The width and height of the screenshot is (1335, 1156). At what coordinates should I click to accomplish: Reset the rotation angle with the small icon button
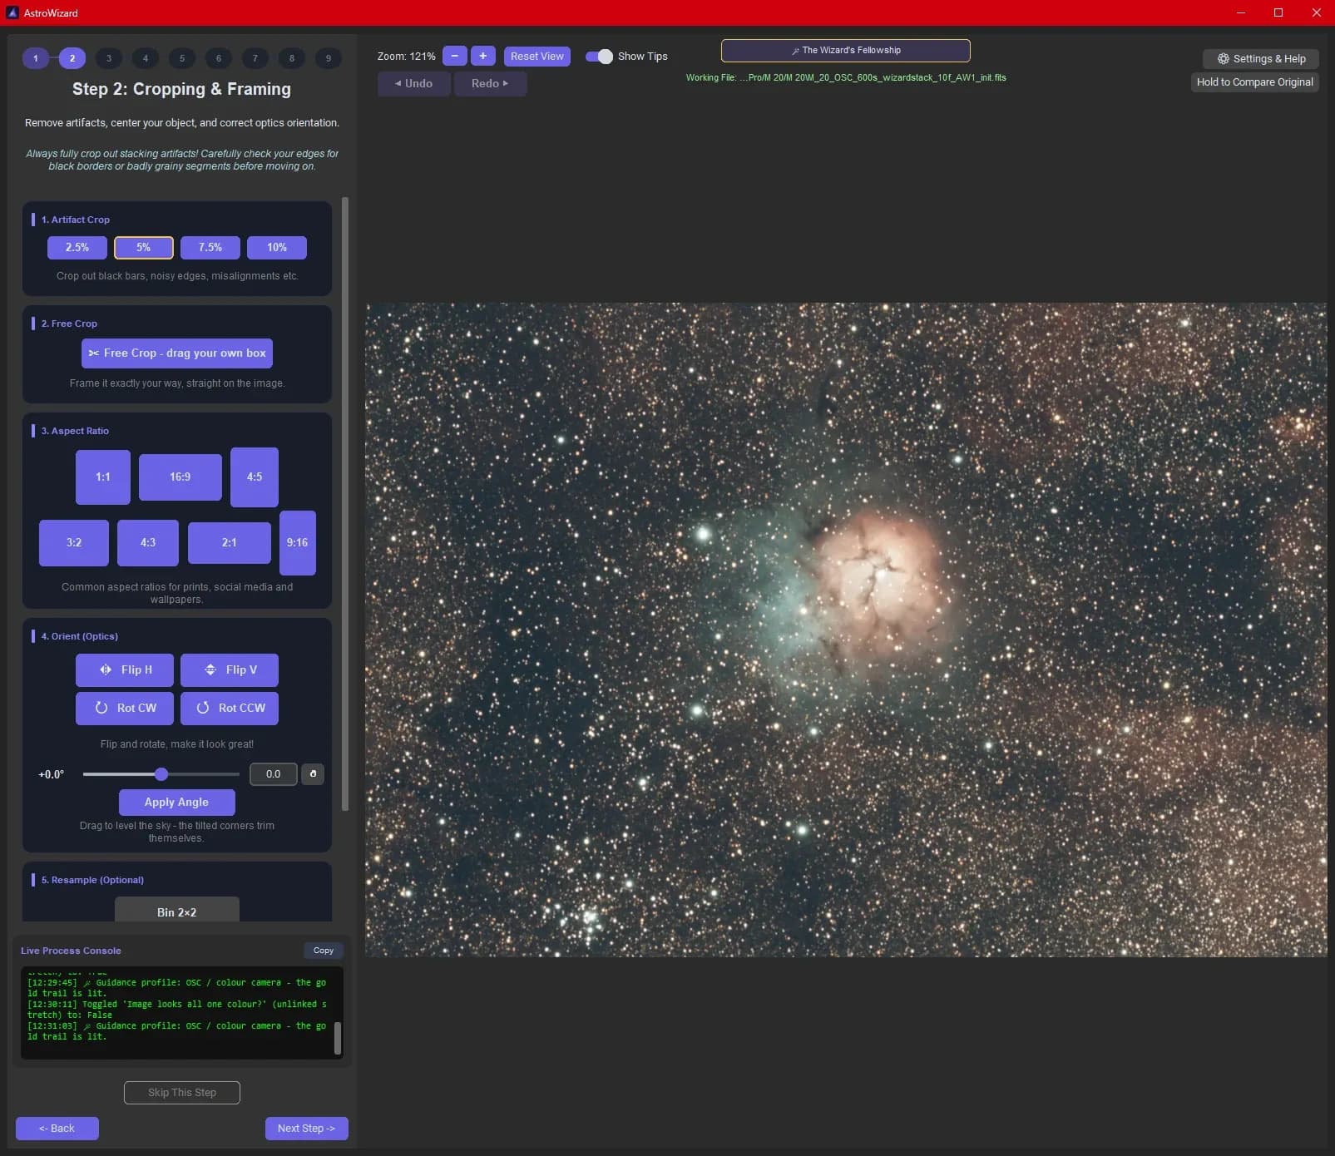313,774
